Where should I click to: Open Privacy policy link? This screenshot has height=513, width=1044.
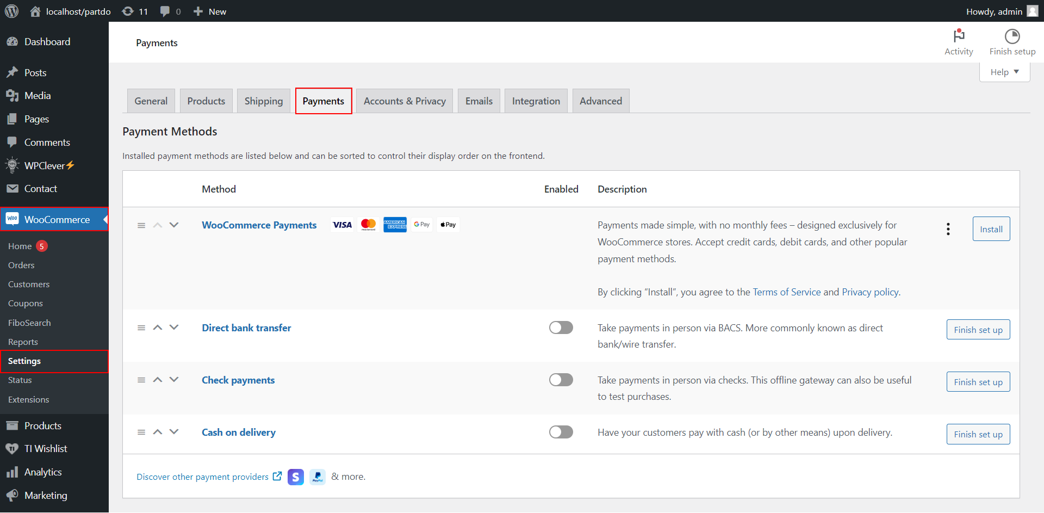(870, 292)
